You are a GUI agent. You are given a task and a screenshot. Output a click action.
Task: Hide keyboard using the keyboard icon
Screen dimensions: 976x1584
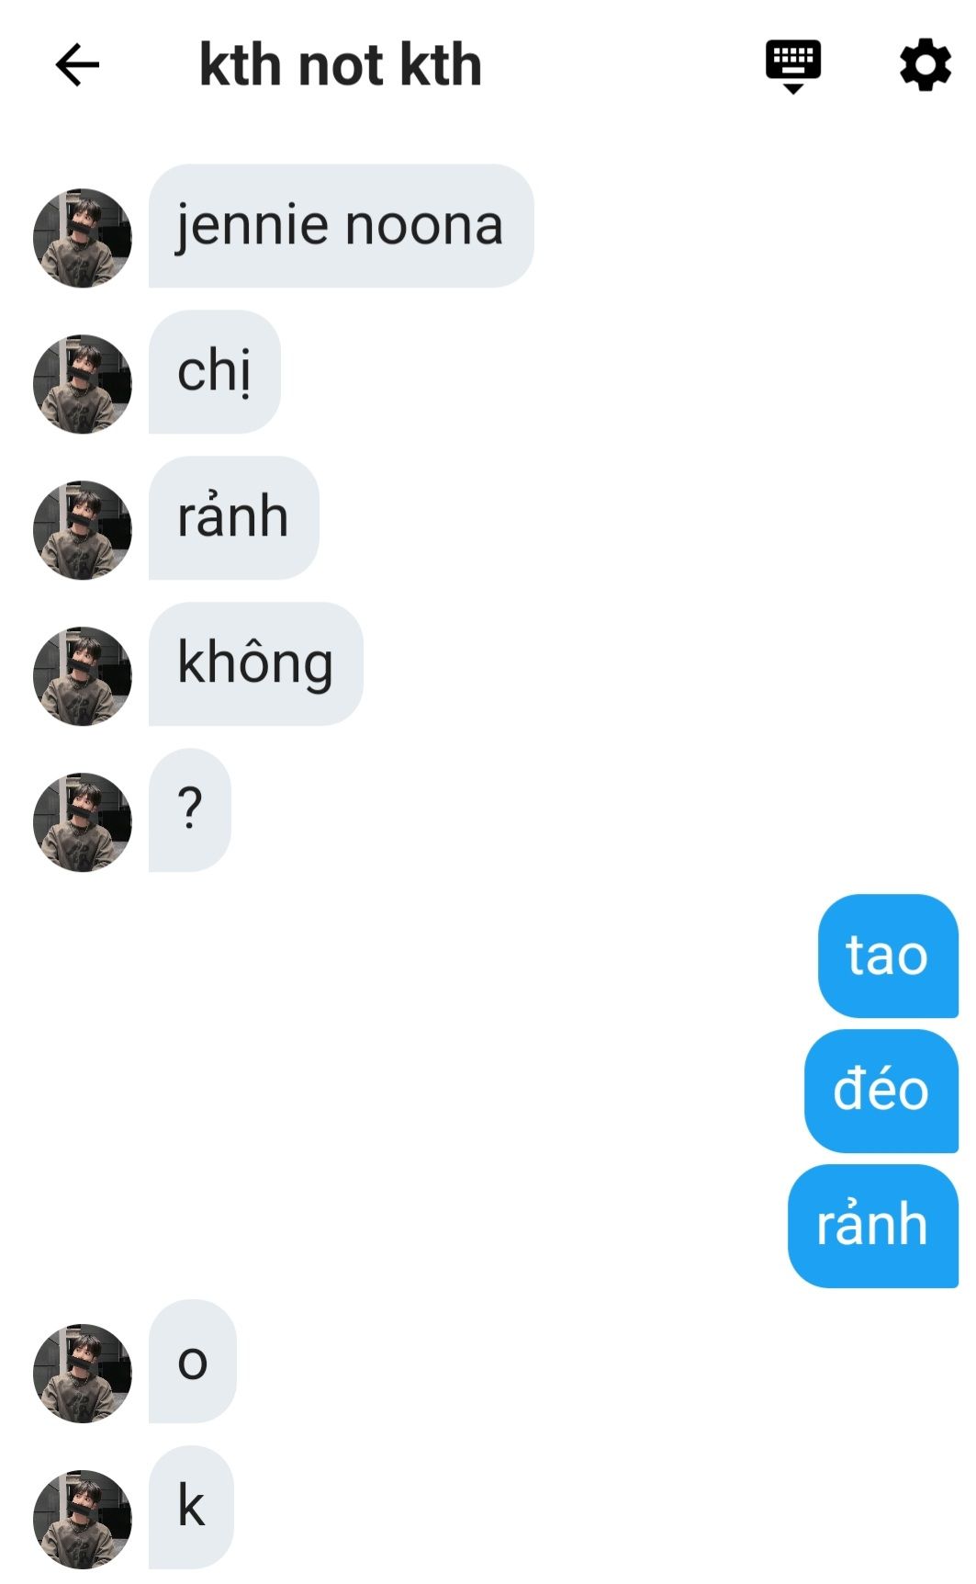coord(793,66)
